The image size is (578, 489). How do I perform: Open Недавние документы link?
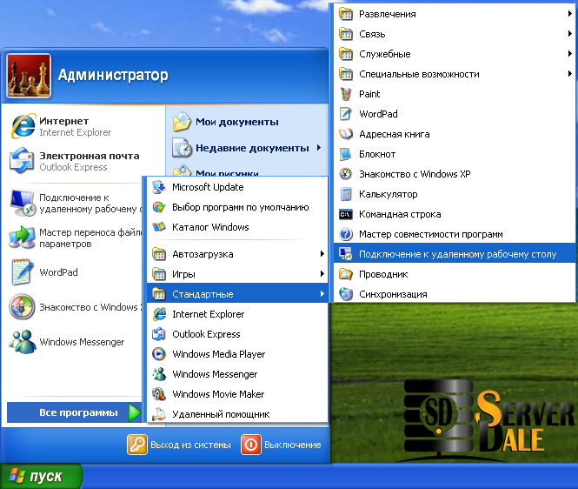click(x=252, y=148)
